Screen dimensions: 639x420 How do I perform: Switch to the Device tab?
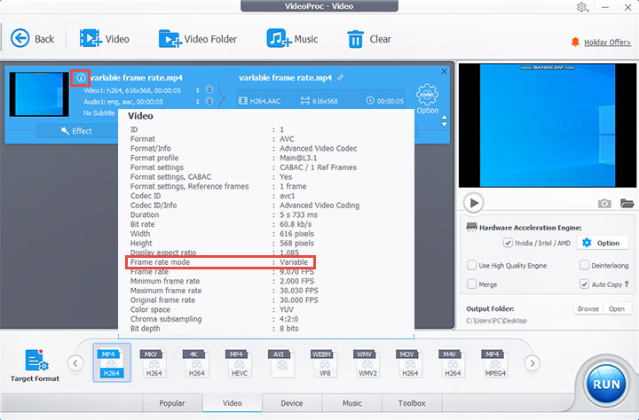click(x=292, y=403)
